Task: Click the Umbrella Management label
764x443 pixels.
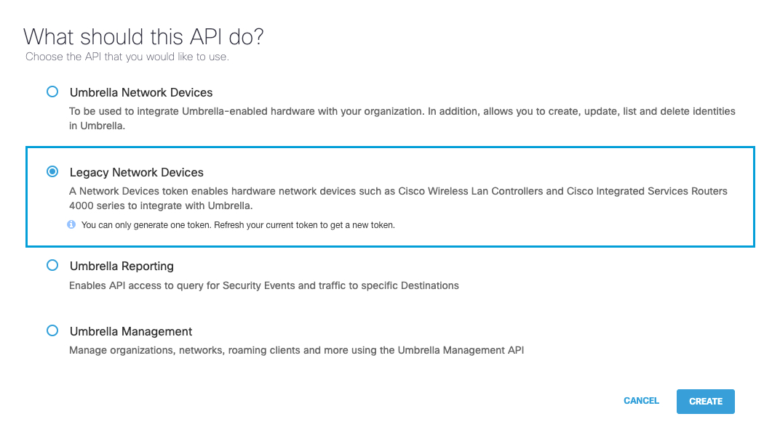Action: 130,331
